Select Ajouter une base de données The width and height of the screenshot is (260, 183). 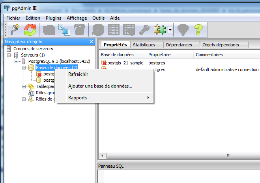[100, 86]
